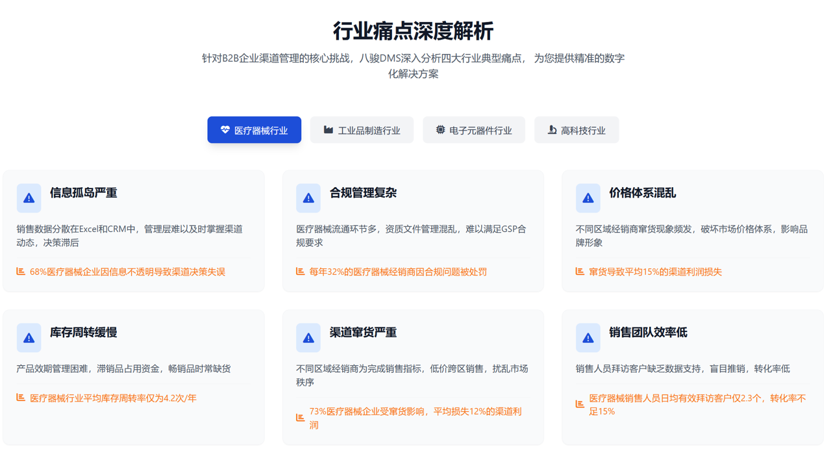The image size is (831, 460).
Task: Click the warning icon on 库存周转缓慢 card
Action: coord(29,337)
